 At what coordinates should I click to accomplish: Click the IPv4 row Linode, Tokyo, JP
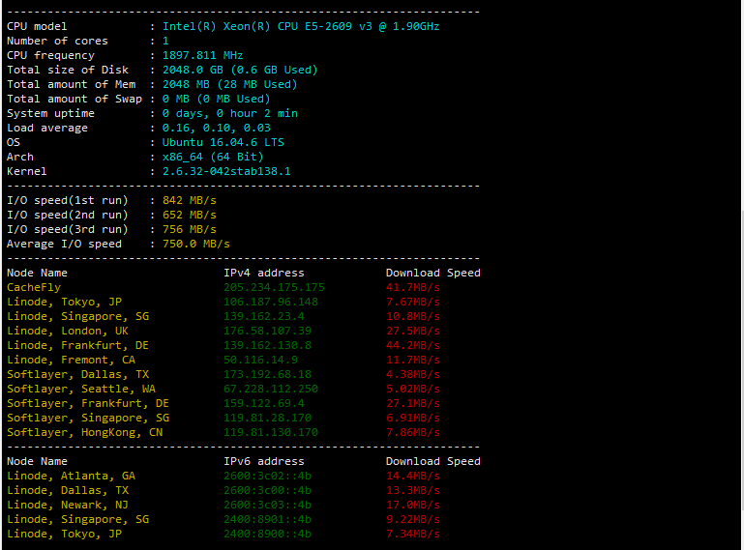[x=64, y=302]
